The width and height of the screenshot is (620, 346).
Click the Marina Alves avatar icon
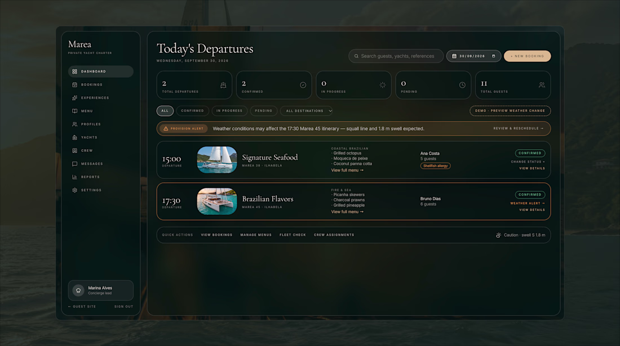point(78,290)
